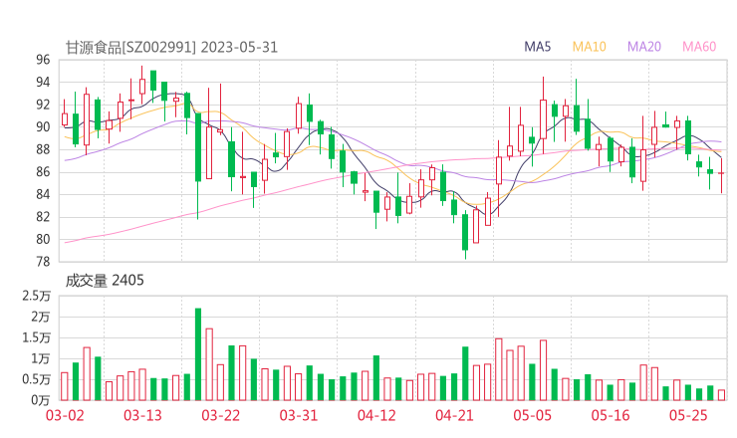Select the 05-16 date label

[611, 415]
